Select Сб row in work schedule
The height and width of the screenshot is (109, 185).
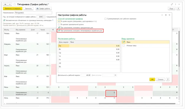(89, 63)
